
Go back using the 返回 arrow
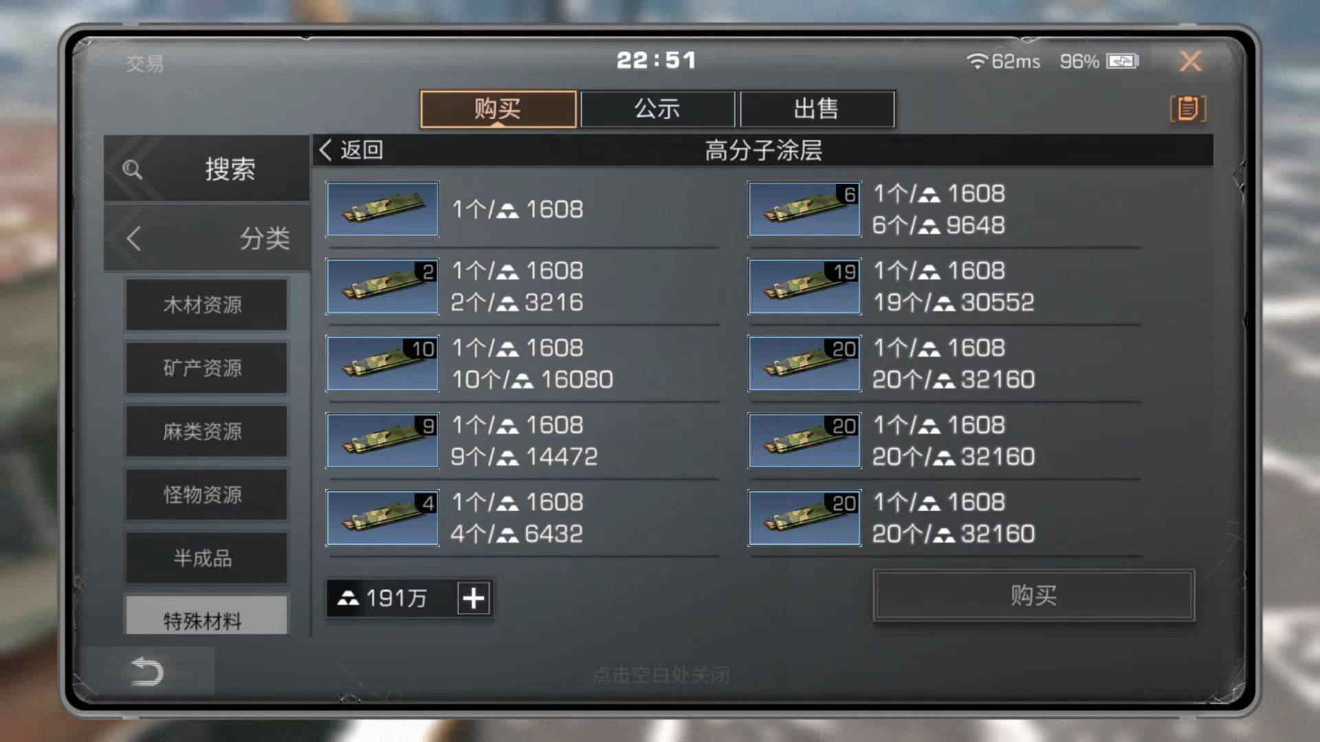[x=351, y=150]
